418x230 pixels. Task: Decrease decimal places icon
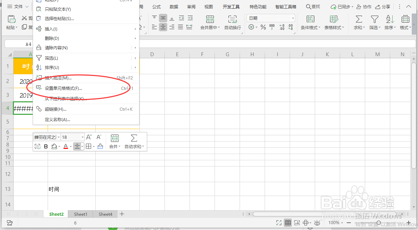coord(291,27)
